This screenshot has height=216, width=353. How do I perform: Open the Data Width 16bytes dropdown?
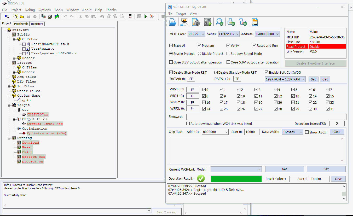point(292,132)
